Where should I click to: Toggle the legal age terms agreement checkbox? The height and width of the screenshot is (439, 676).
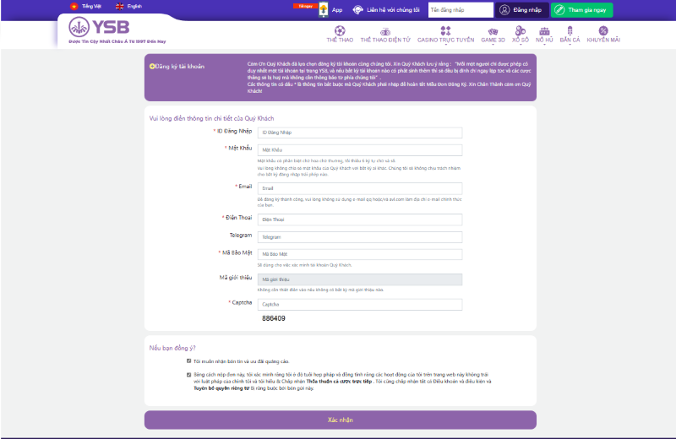[188, 374]
